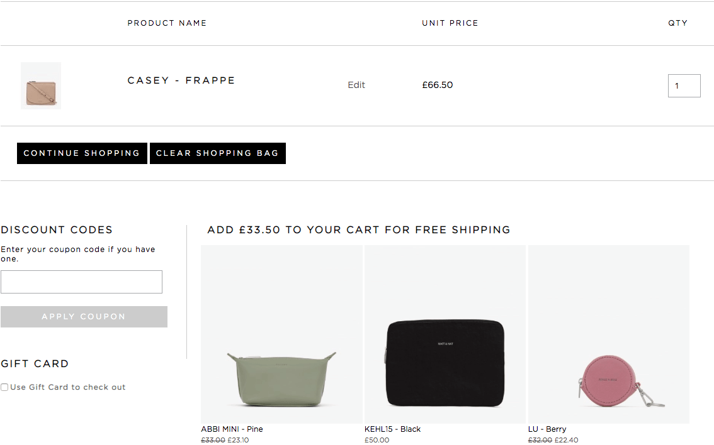Viewport: 714px width, 445px height.
Task: Open the pink LU coin purse image
Action: [x=608, y=334]
